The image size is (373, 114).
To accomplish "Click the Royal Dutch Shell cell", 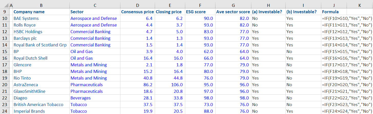I will tap(30, 58).
